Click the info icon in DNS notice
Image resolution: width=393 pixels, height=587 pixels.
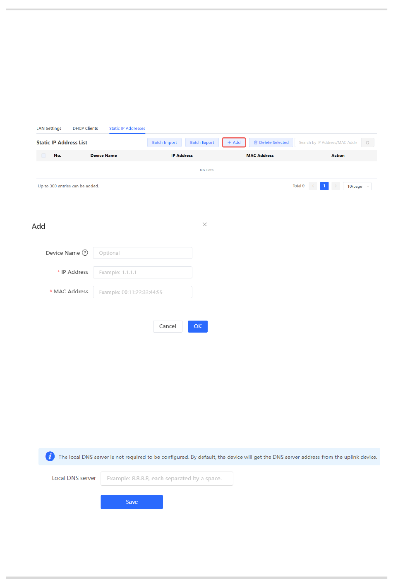(x=50, y=456)
